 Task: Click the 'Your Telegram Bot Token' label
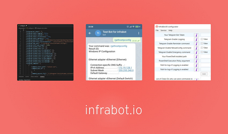tap(174, 35)
